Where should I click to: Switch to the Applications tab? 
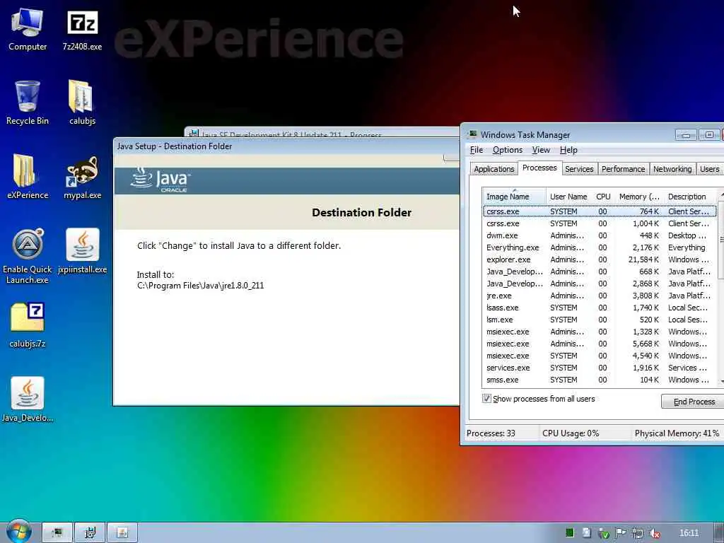point(494,169)
